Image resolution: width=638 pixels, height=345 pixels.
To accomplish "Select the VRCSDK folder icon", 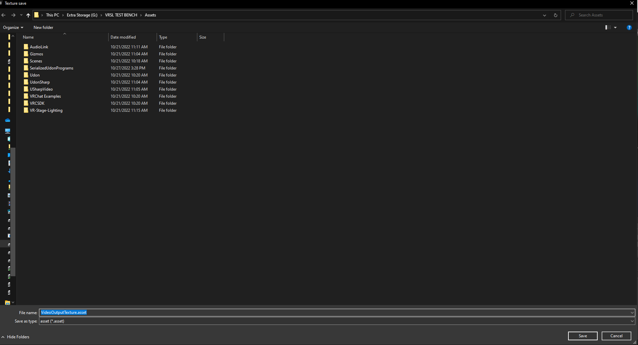I will pyautogui.click(x=26, y=103).
